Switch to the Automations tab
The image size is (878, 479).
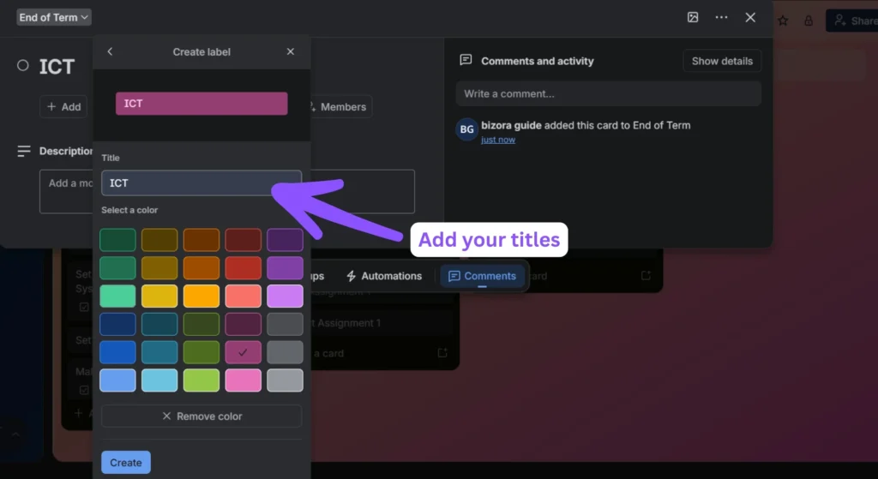[383, 276]
